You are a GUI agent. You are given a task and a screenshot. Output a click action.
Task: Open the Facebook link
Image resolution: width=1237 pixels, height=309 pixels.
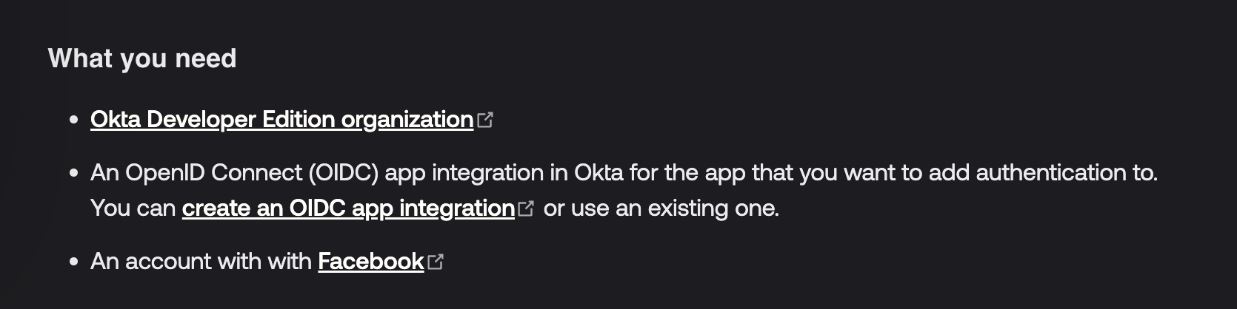coord(370,262)
